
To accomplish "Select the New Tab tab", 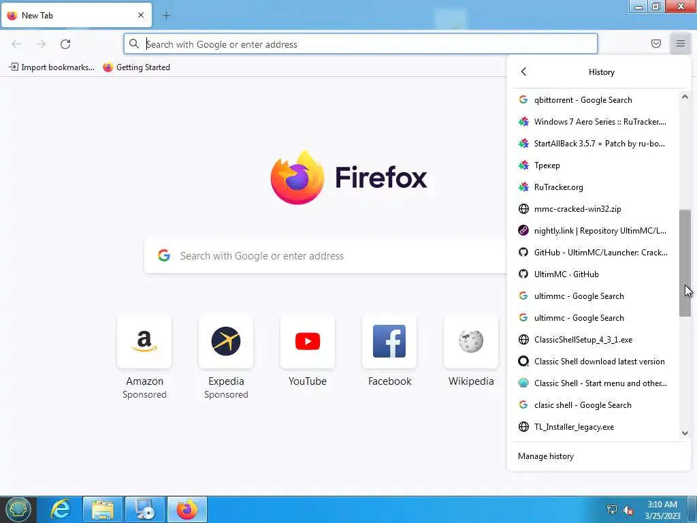I will click(76, 15).
